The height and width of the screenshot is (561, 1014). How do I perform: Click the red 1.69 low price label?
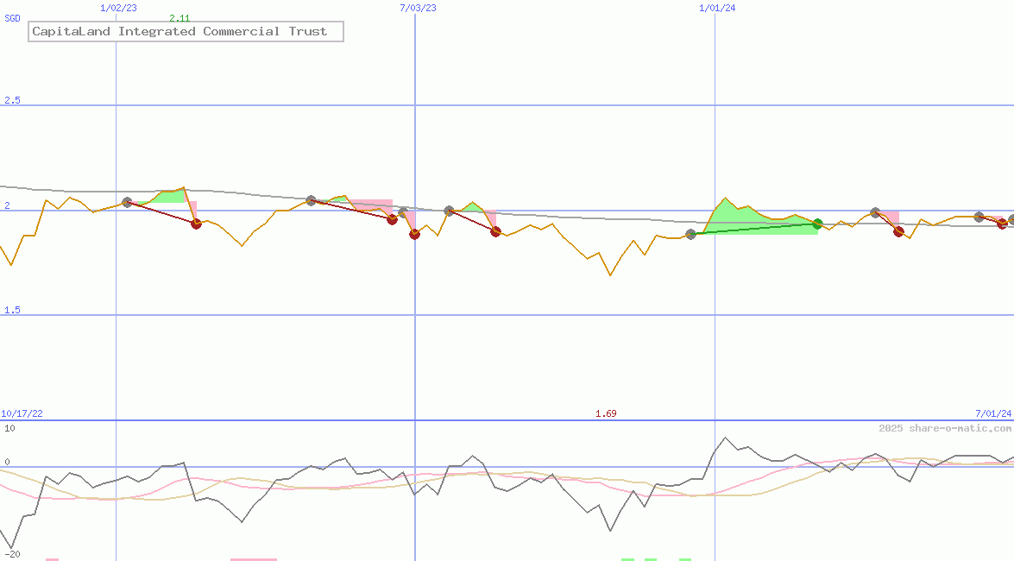[606, 413]
